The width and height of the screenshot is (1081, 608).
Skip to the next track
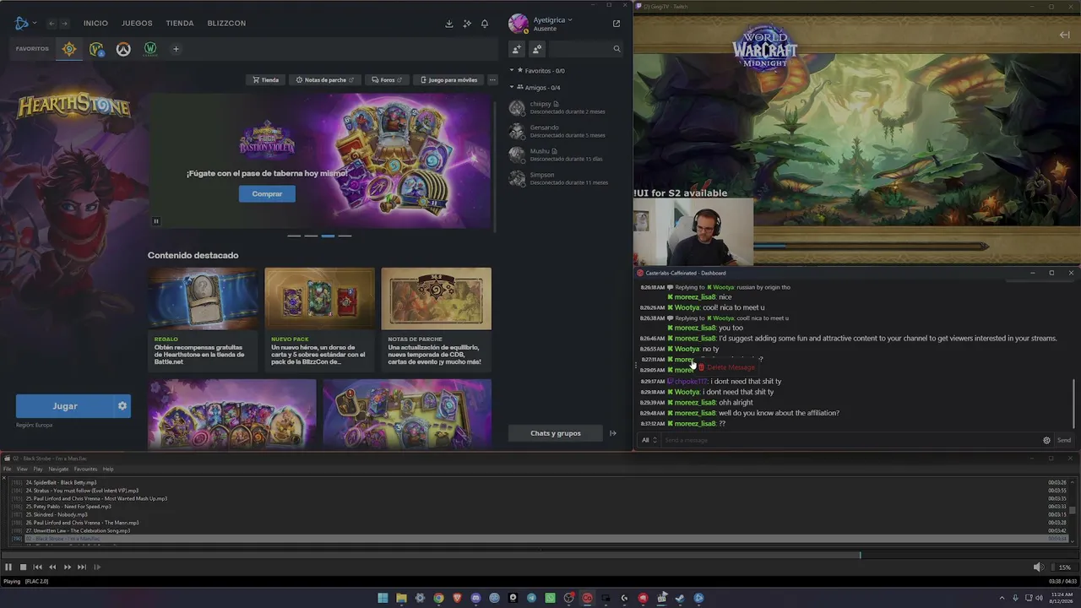(82, 567)
